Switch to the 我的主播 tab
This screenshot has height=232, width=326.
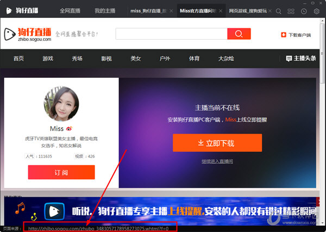coord(105,10)
